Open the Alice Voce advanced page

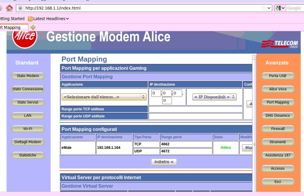[x=278, y=89]
